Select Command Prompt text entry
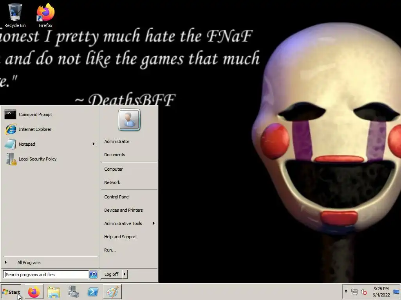401x300 pixels. coord(35,114)
